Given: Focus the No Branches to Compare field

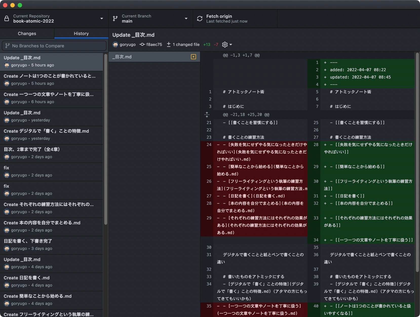Looking at the screenshot, I should point(54,46).
